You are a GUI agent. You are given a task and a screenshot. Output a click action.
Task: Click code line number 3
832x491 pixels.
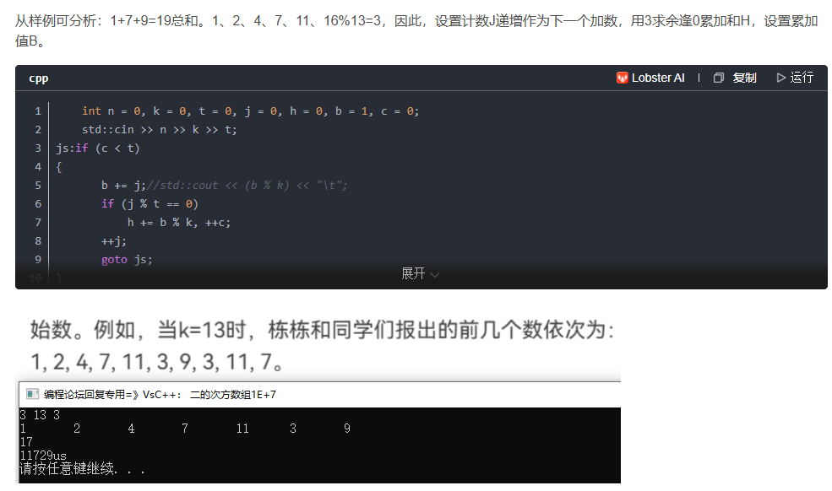coord(38,148)
